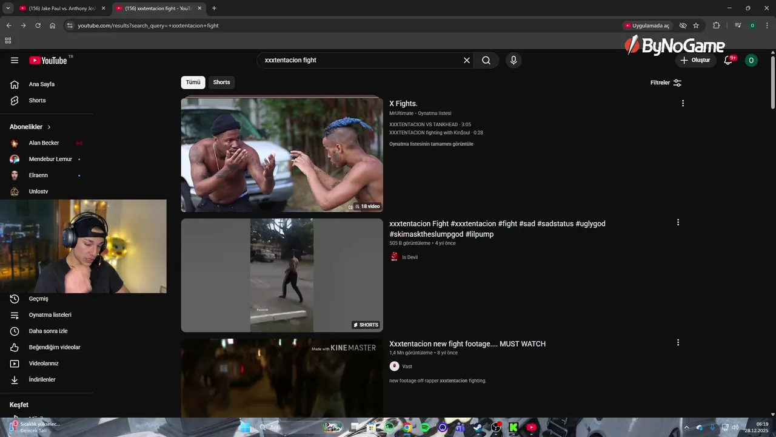Open the Filtreler filter options

click(666, 83)
